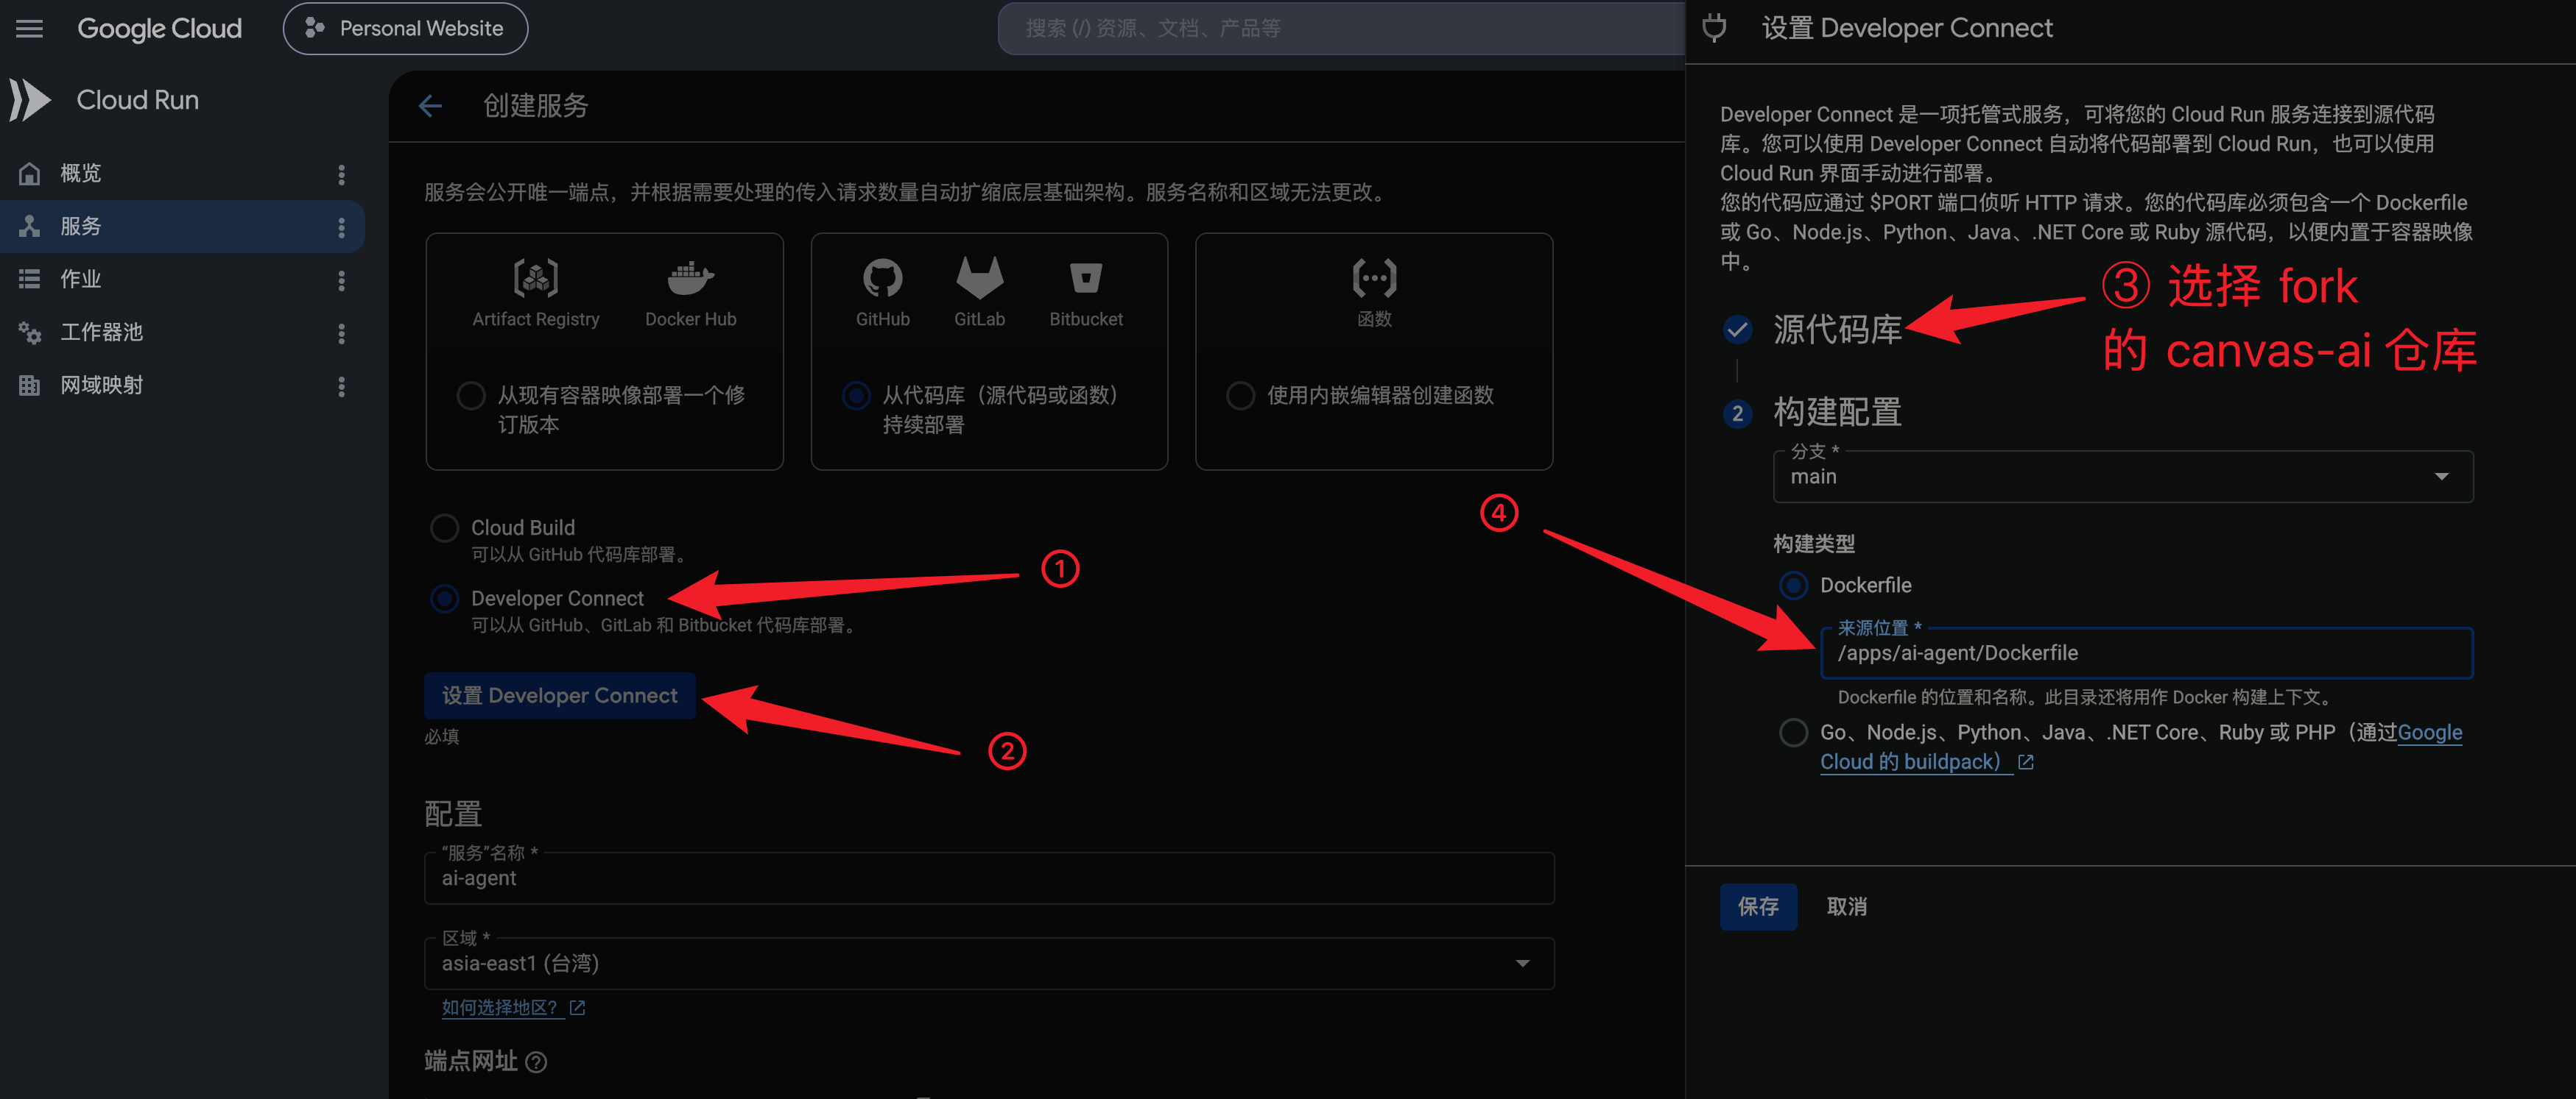
Task: Click the 源代码库 completed step checkmark
Action: coord(1737,329)
